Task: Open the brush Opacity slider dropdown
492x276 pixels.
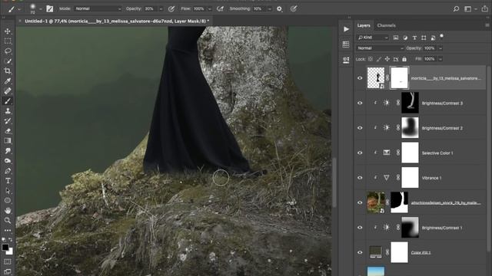Action: point(161,9)
